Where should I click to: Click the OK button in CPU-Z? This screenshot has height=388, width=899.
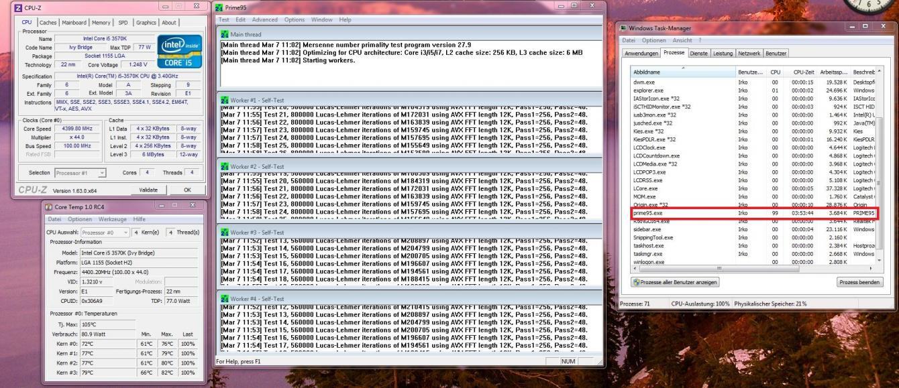[x=187, y=190]
